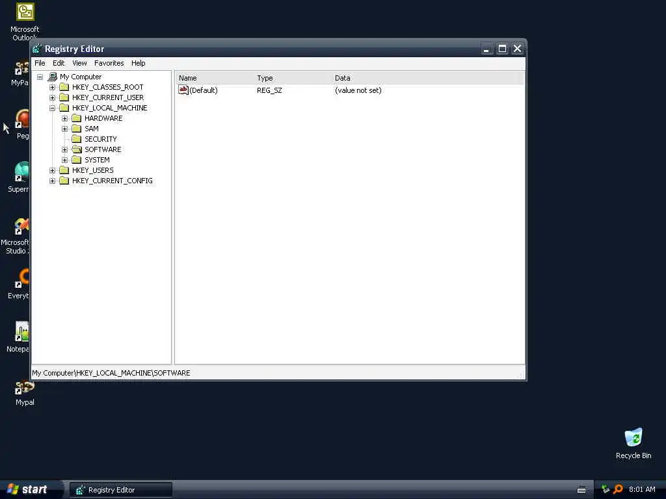Click the Registry Editor title bar icon

tap(37, 49)
